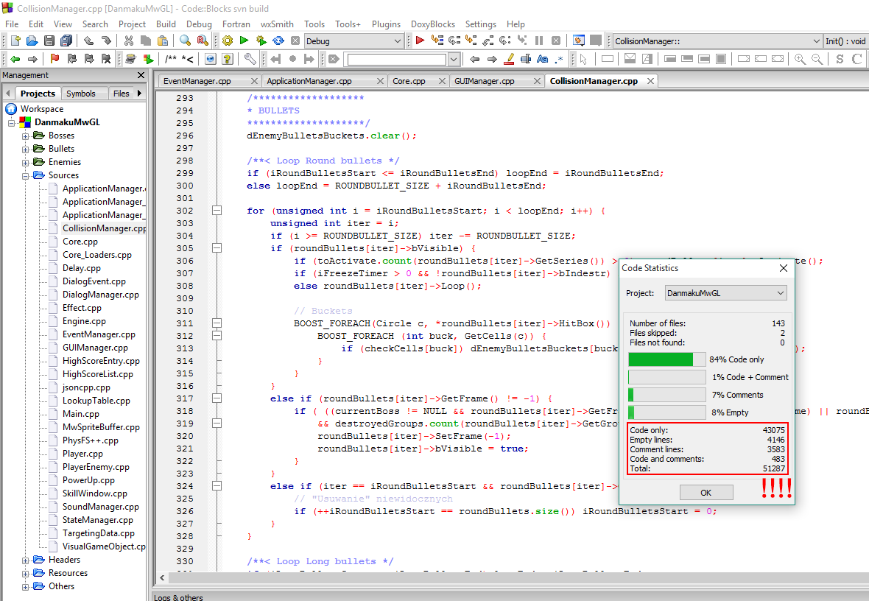
Task: Click the Rebuild blue arrows icon
Action: [278, 41]
